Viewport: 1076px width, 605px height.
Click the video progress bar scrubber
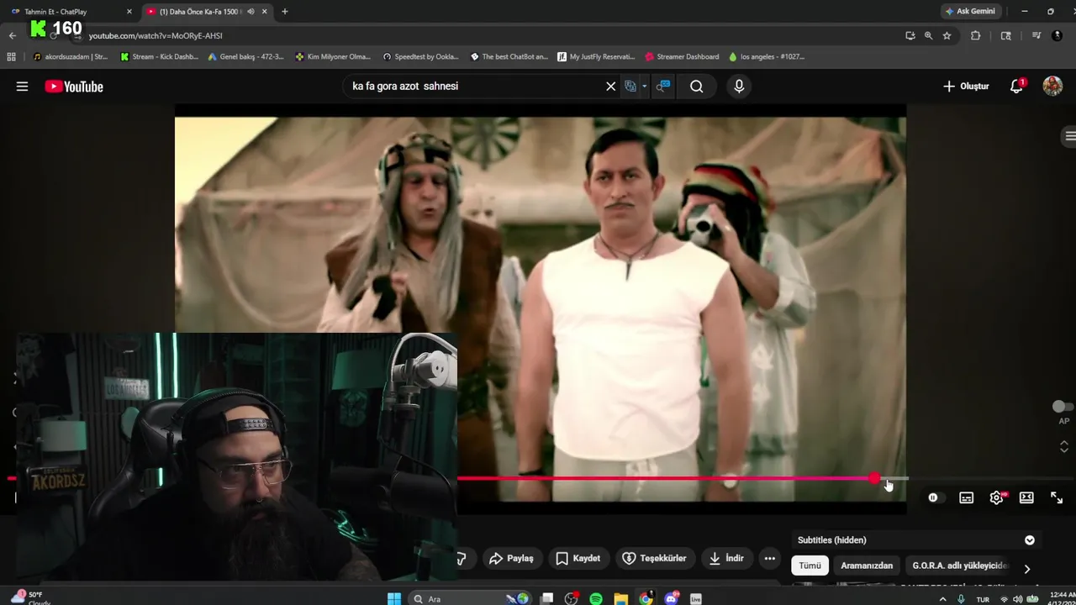coord(875,479)
